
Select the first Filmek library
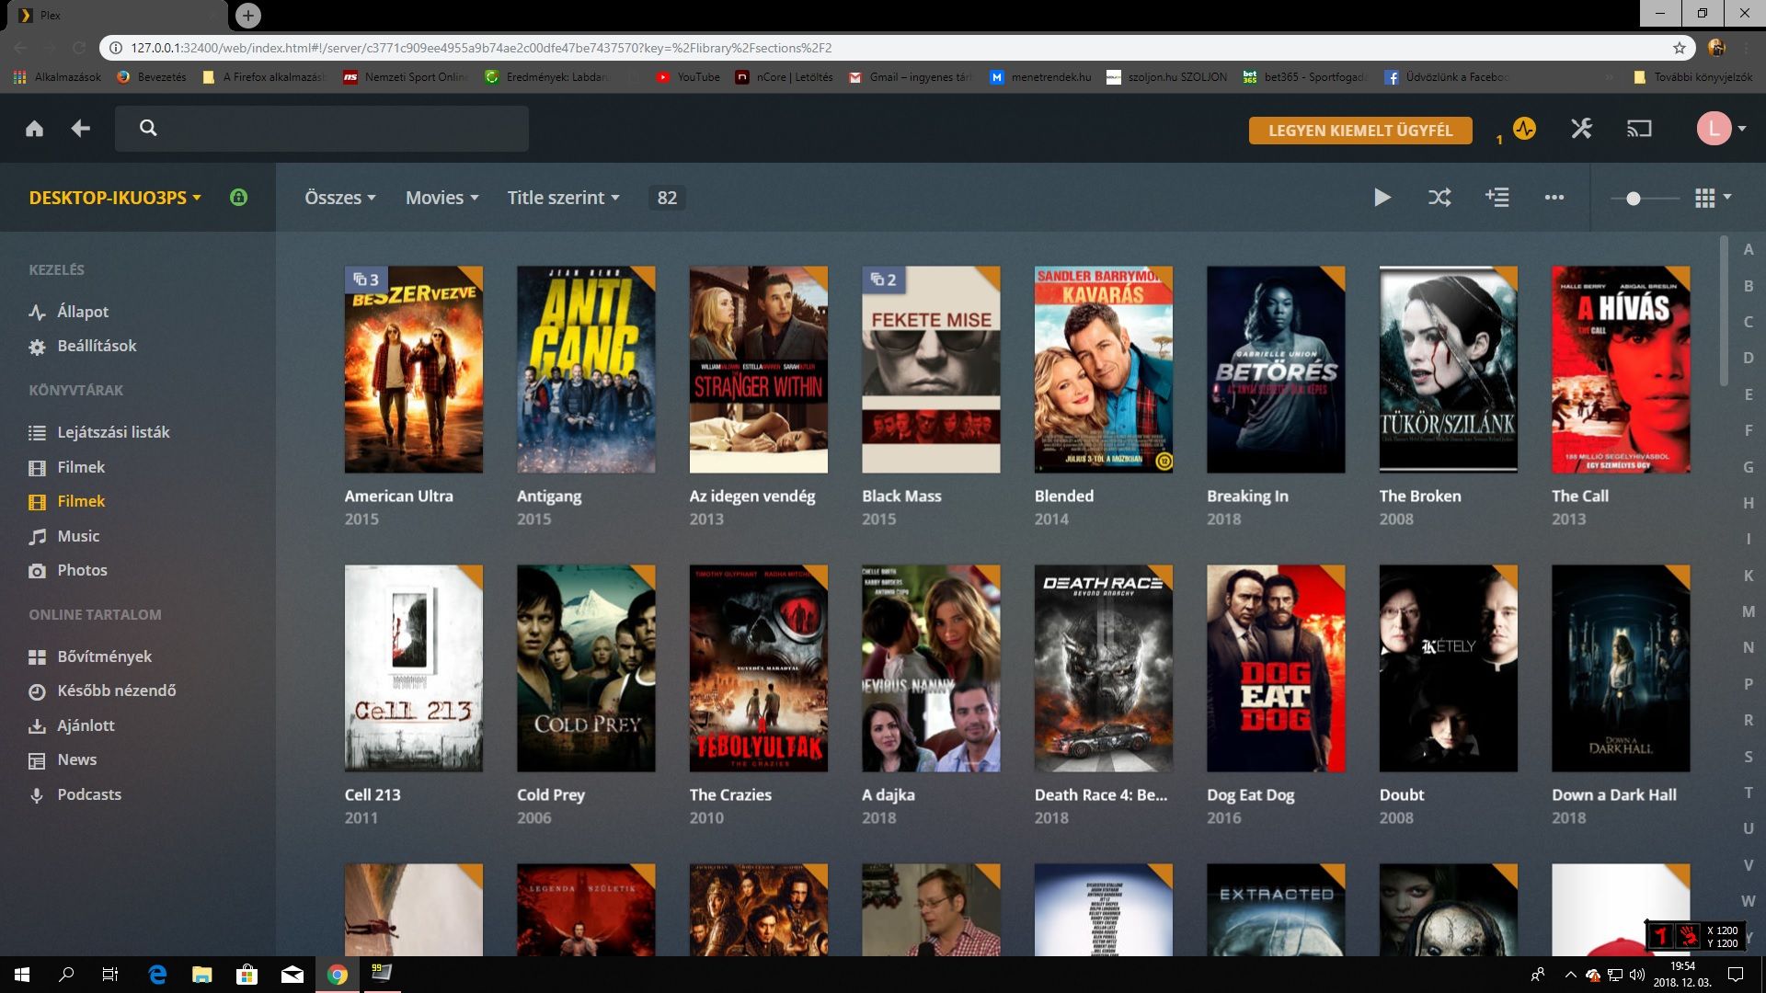[x=67, y=467]
